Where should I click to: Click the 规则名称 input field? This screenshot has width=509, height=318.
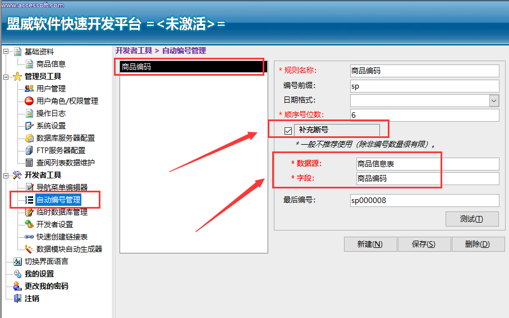tap(425, 71)
